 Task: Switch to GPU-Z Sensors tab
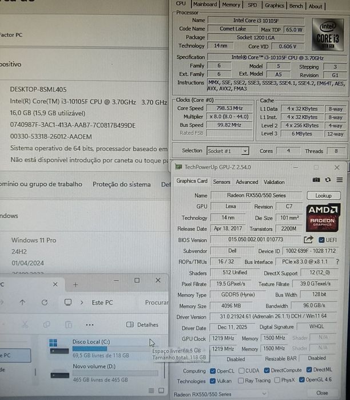coord(221,182)
